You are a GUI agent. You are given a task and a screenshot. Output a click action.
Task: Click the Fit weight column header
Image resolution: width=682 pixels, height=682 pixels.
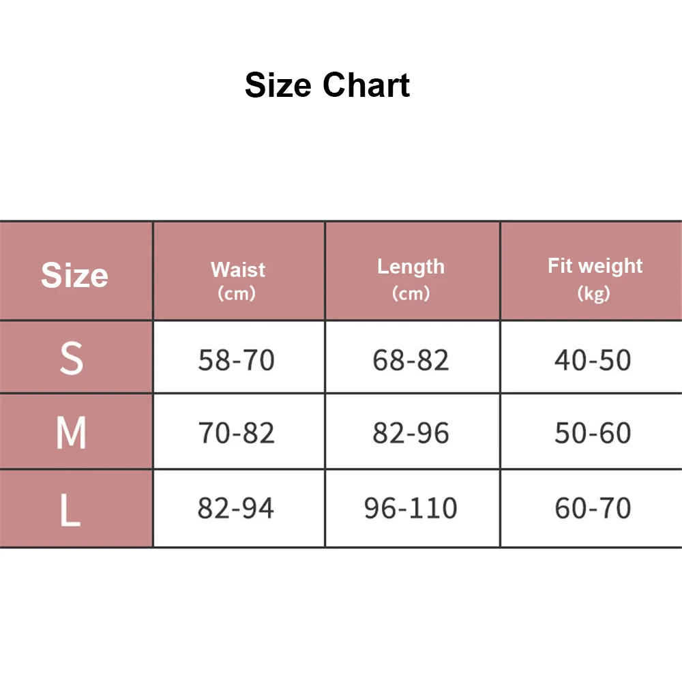point(595,265)
